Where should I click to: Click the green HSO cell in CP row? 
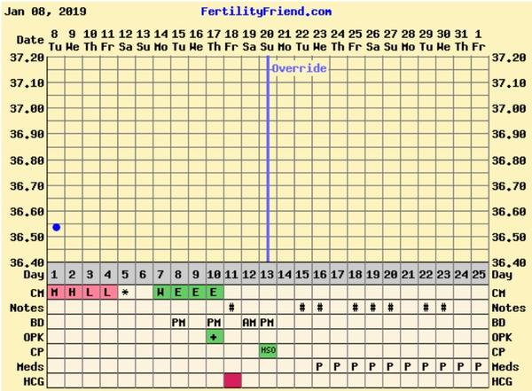tap(267, 351)
